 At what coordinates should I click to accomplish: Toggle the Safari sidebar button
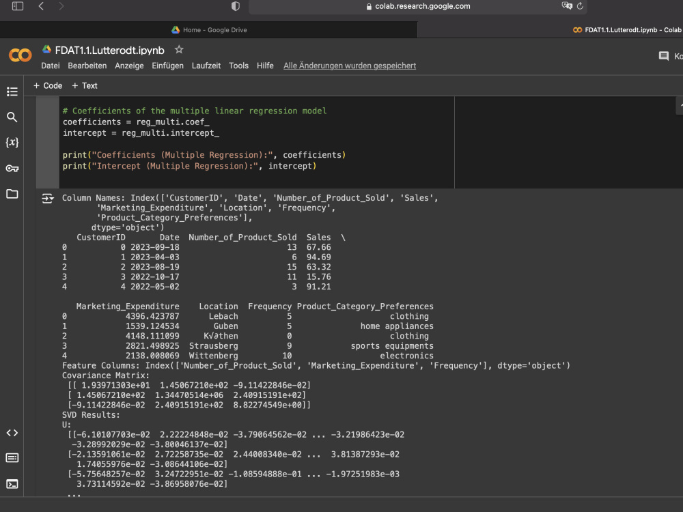[x=18, y=6]
